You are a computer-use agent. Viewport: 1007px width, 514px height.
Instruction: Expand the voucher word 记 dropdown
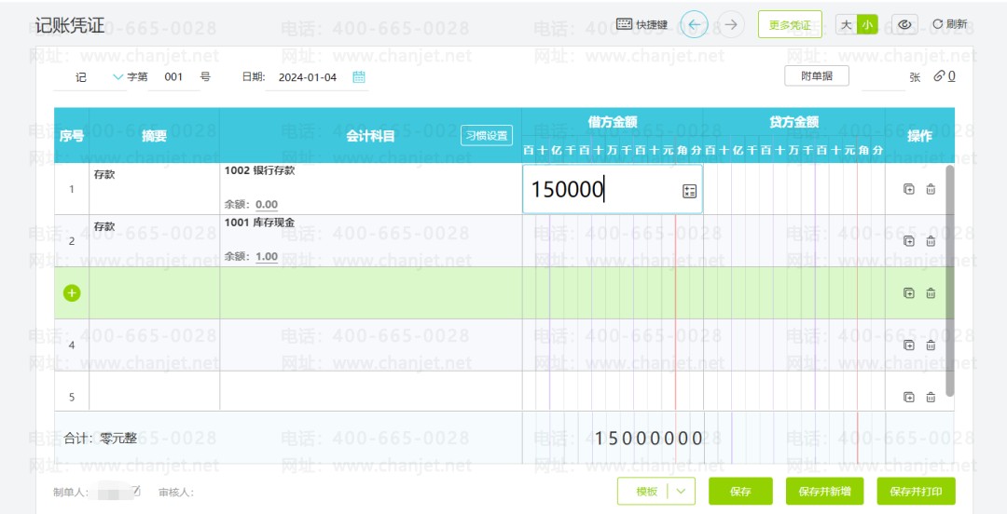117,77
